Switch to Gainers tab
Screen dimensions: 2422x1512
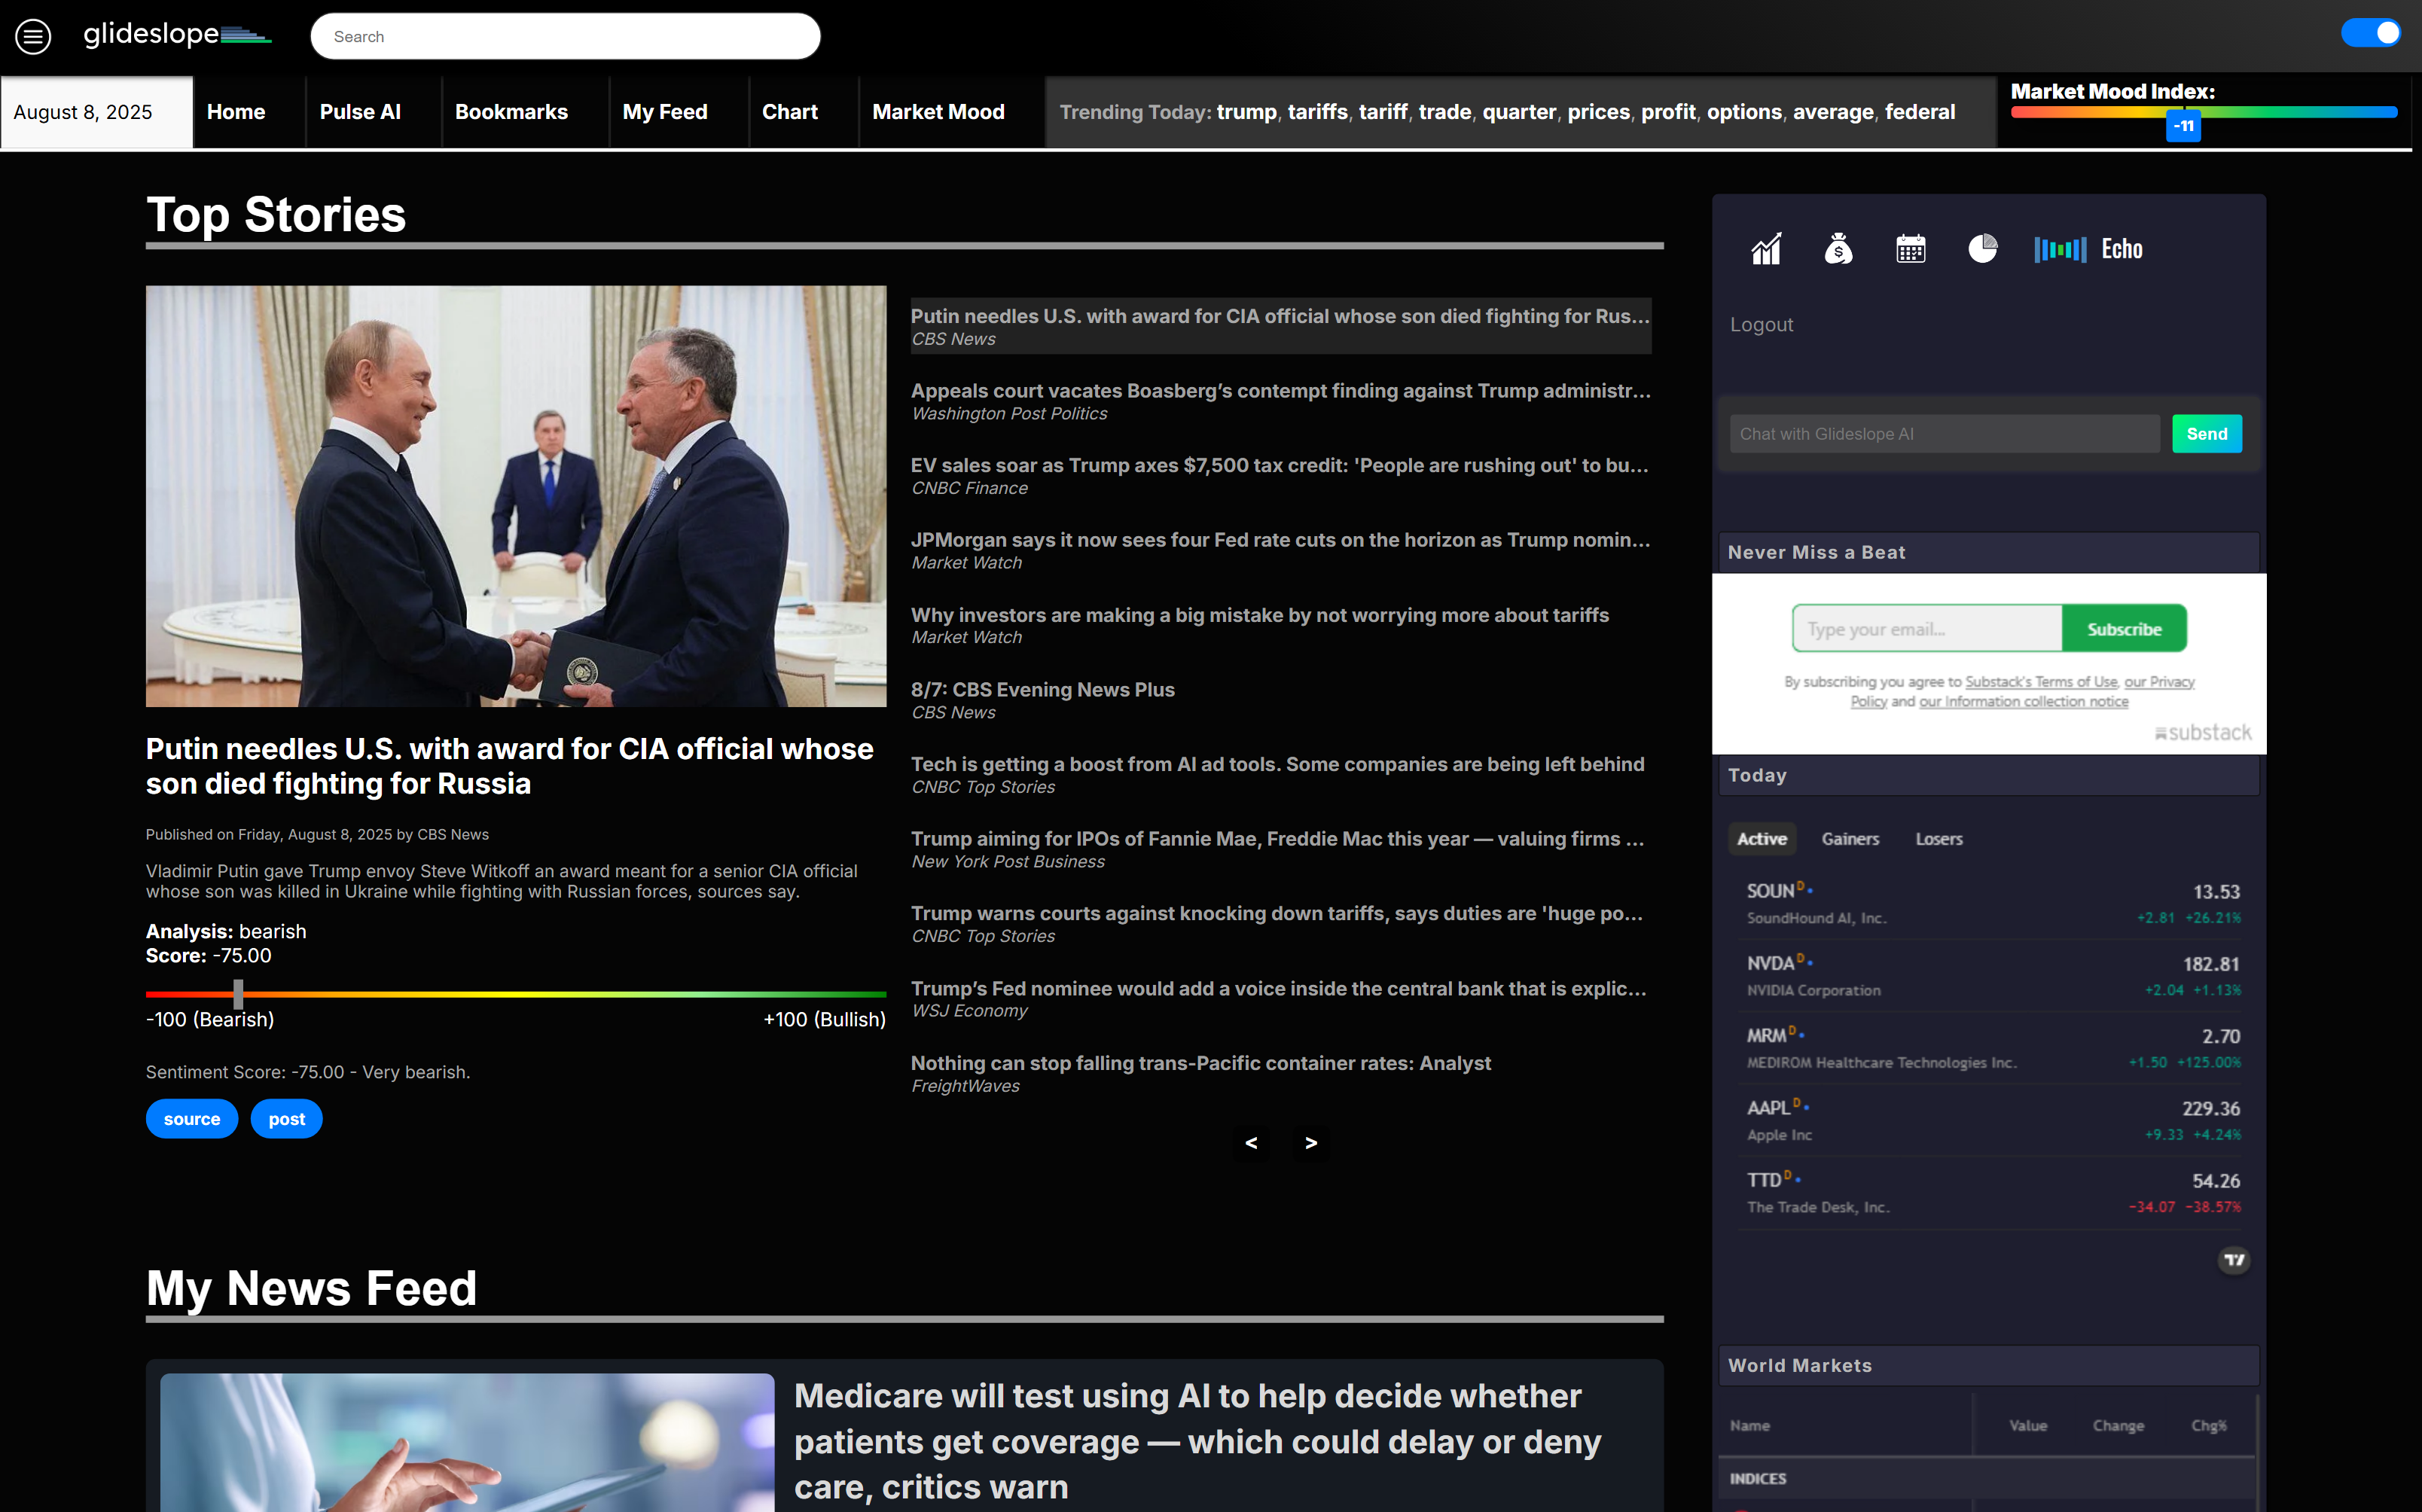[1850, 839]
